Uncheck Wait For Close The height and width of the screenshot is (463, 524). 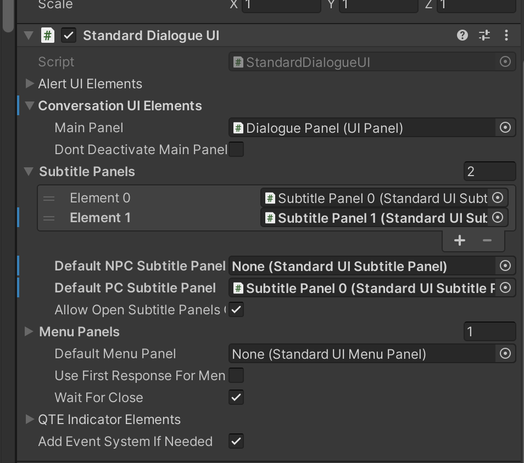236,397
